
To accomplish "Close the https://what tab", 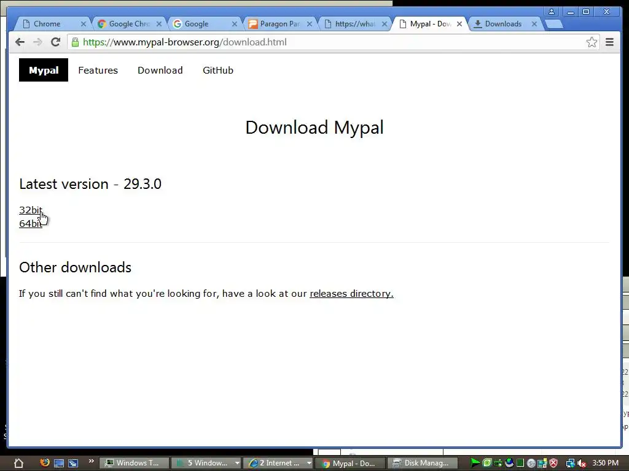I will 385,24.
